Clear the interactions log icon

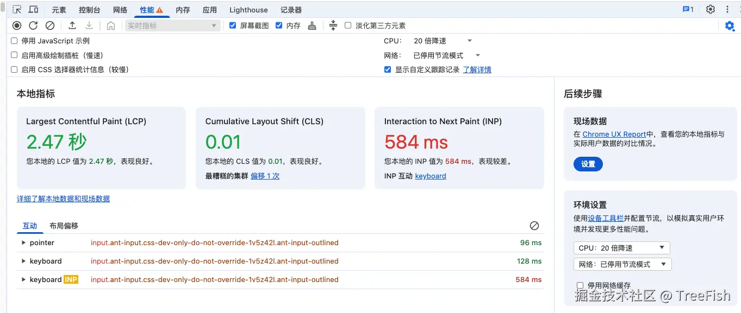coord(534,226)
